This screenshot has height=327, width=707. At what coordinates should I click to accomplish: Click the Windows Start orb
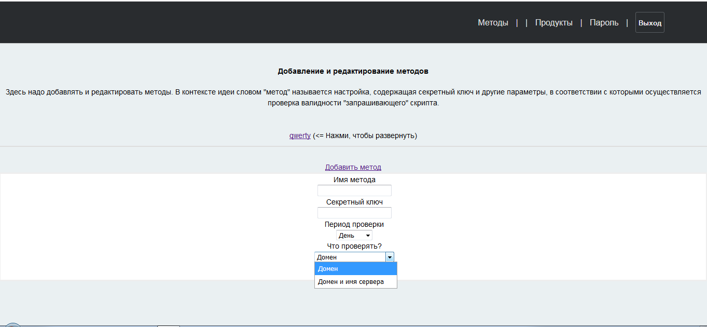(12, 325)
